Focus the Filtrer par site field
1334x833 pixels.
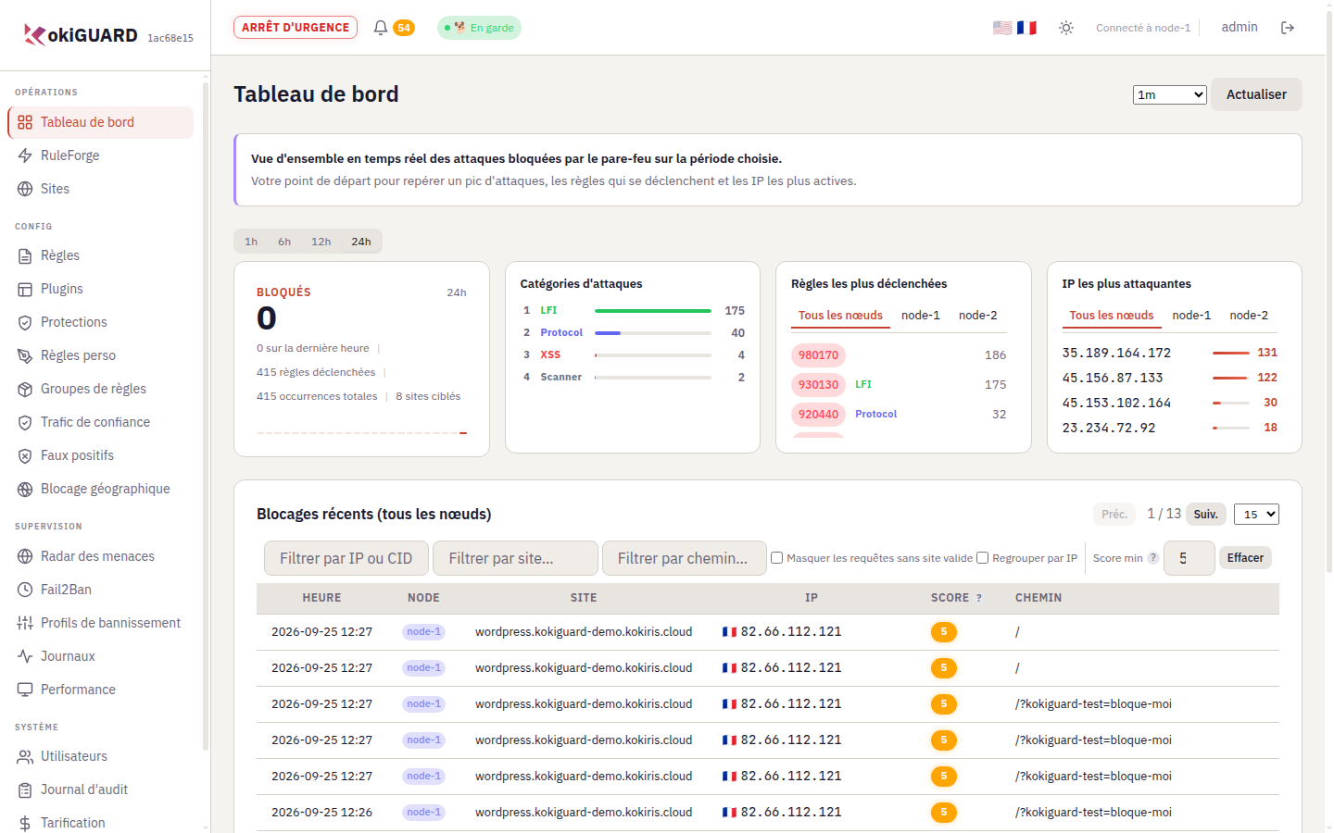coord(515,558)
